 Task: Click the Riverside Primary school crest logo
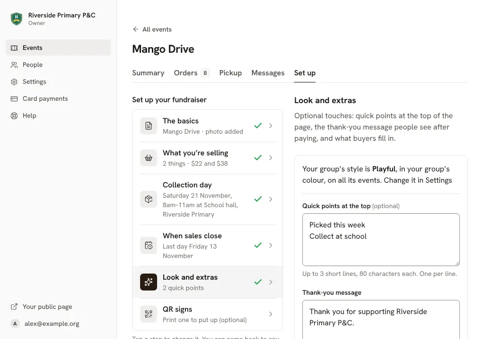click(17, 19)
